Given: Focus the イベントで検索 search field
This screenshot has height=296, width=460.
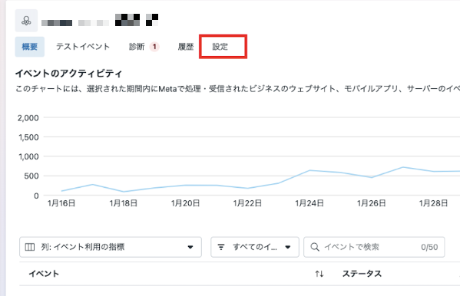Looking at the screenshot, I should (x=374, y=247).
